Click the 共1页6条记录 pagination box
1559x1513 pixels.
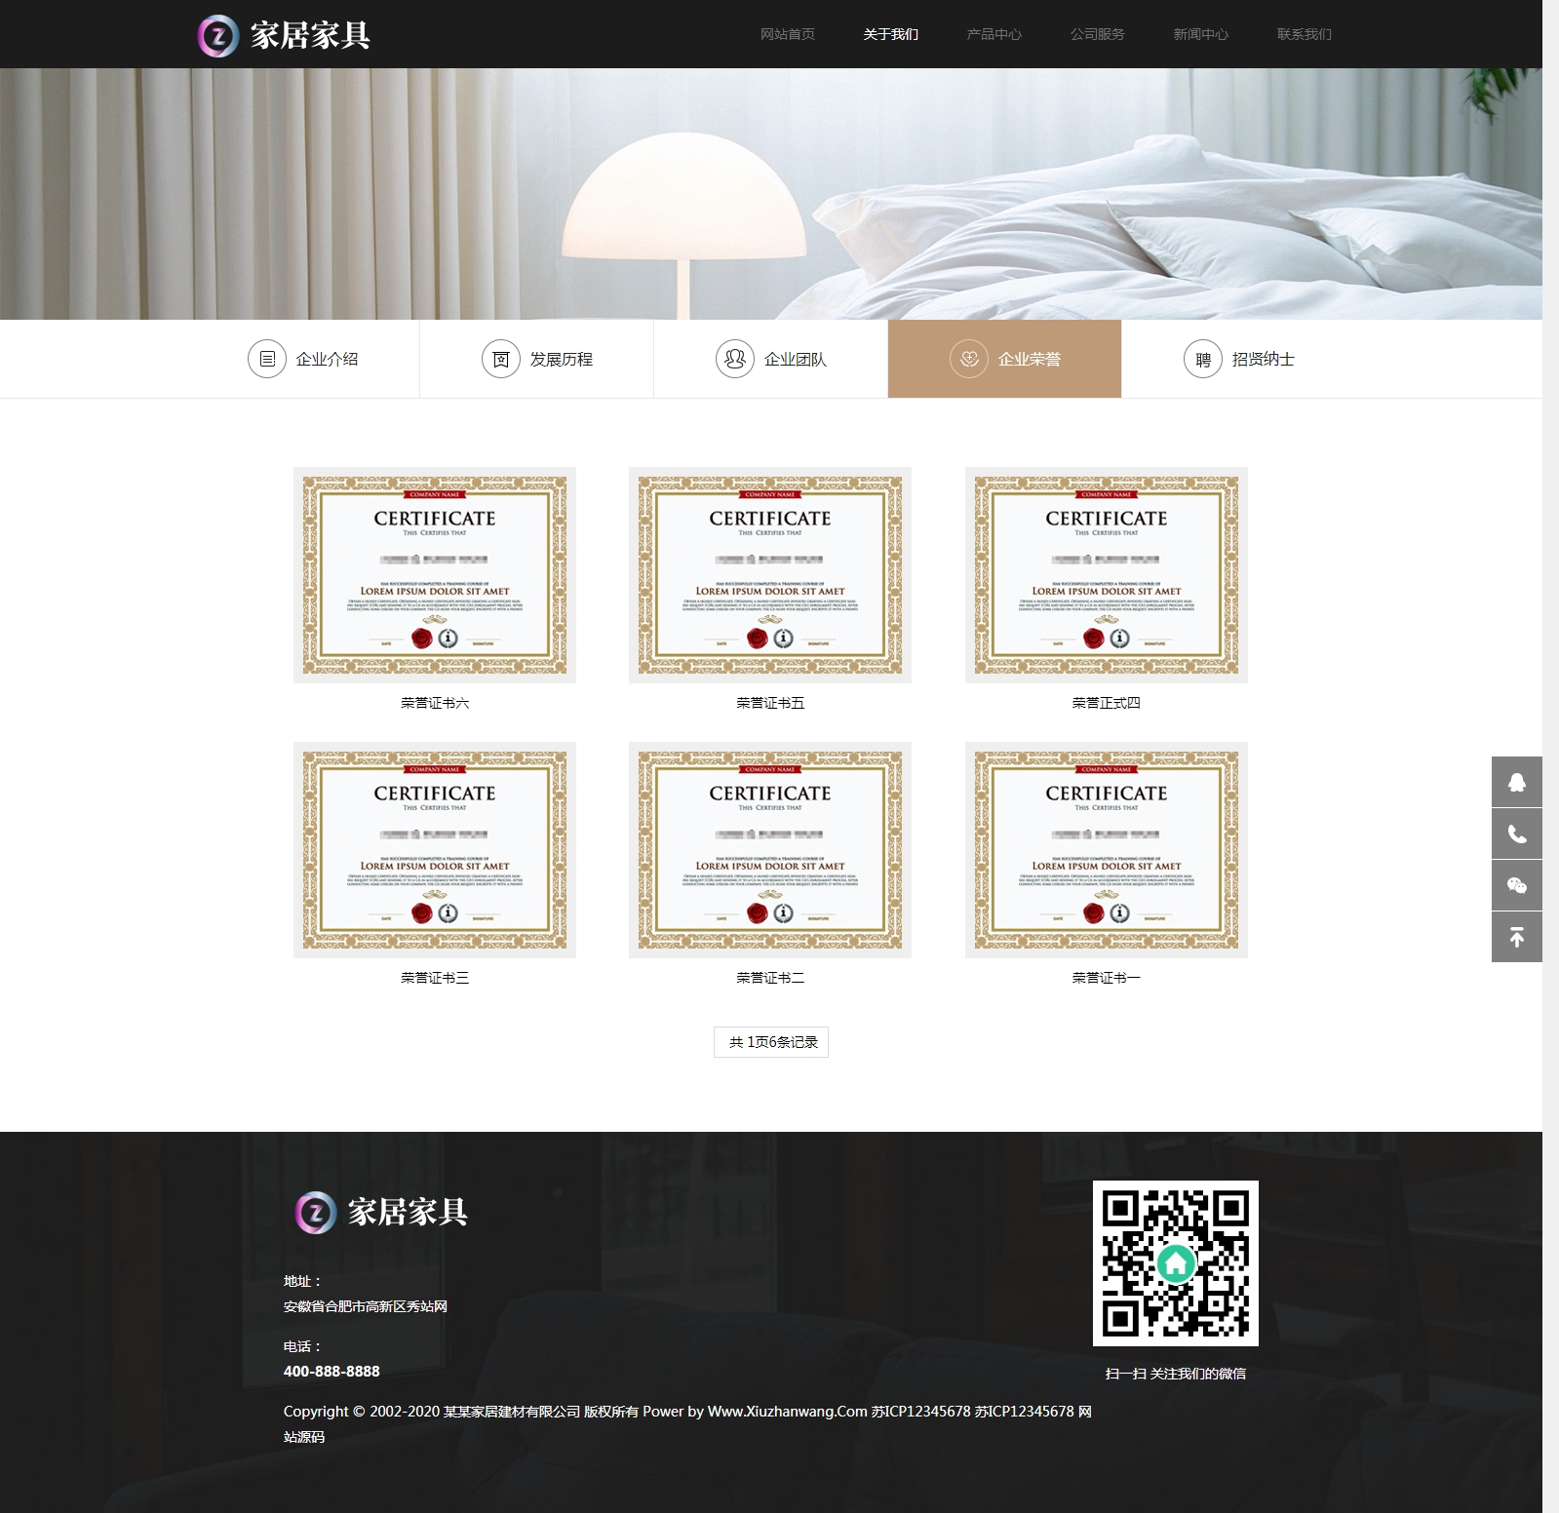(771, 1042)
